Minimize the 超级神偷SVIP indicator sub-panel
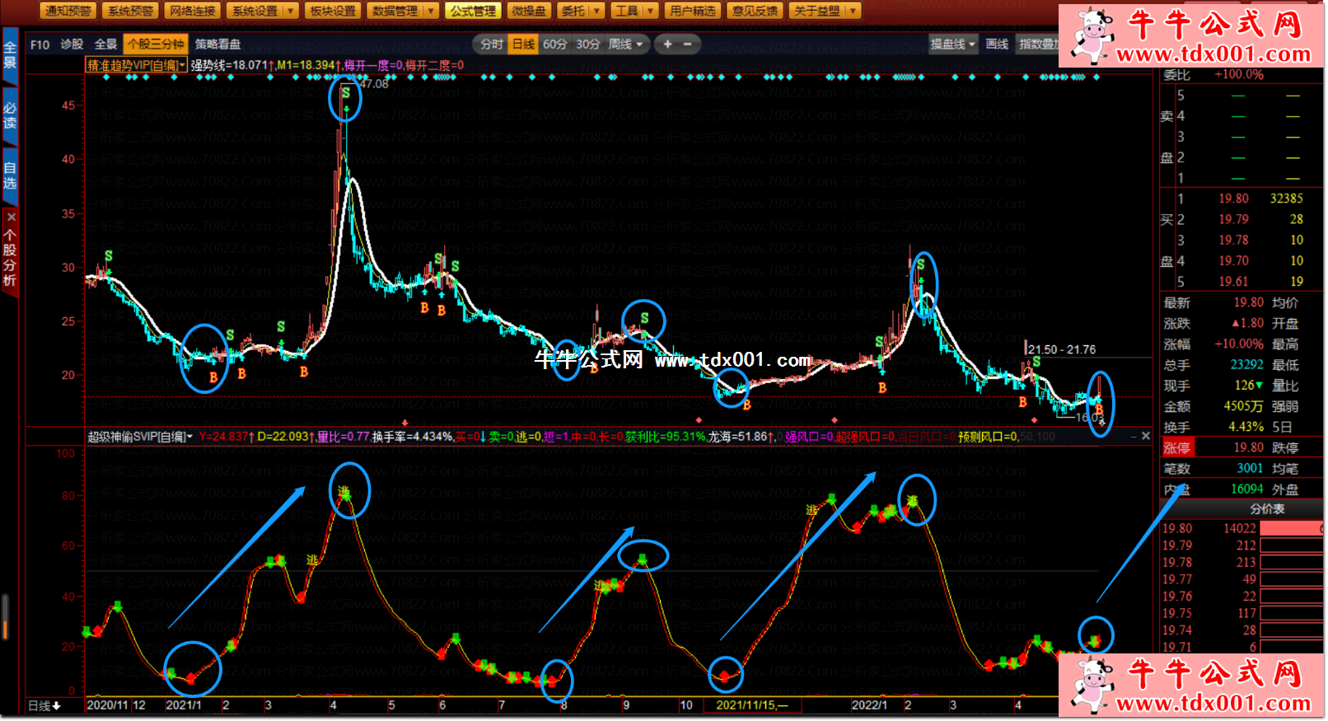 click(1134, 436)
